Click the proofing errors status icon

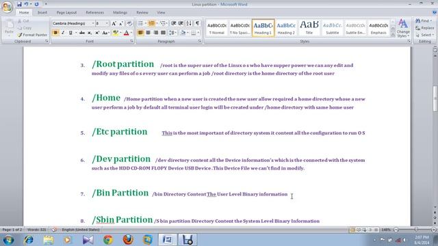point(54,230)
